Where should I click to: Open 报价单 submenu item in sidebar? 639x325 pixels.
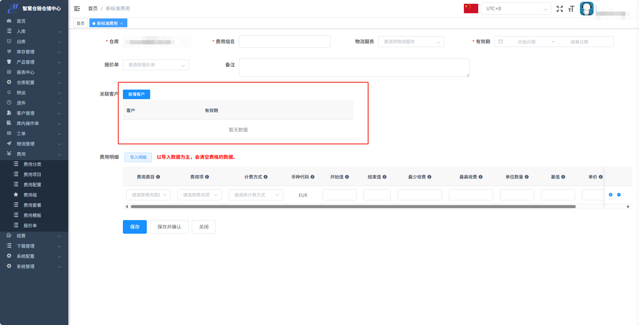[34, 226]
